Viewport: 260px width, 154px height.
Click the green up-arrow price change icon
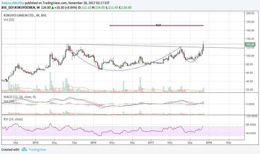(x=52, y=8)
